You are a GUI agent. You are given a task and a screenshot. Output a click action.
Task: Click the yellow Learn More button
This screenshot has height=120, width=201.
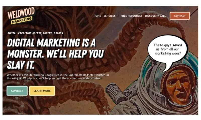coord(42,91)
